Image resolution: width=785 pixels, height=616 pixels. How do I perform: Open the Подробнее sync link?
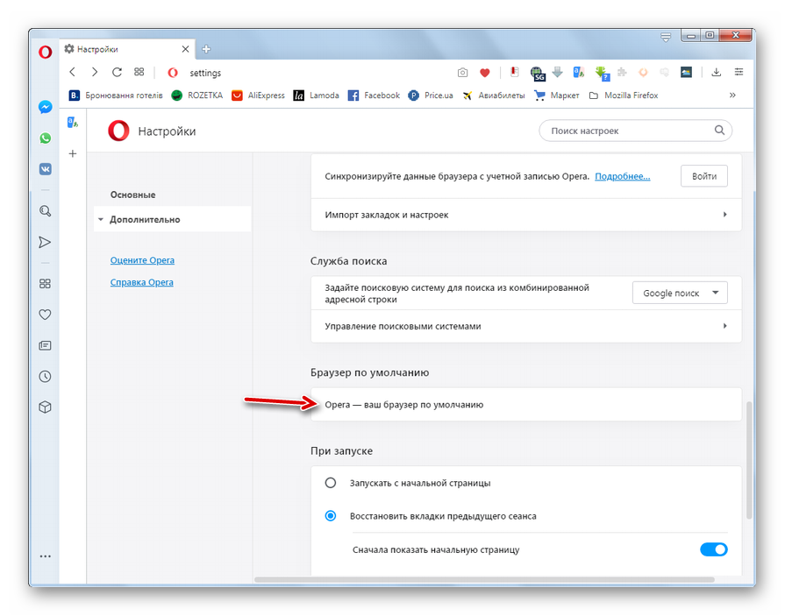[x=622, y=176]
